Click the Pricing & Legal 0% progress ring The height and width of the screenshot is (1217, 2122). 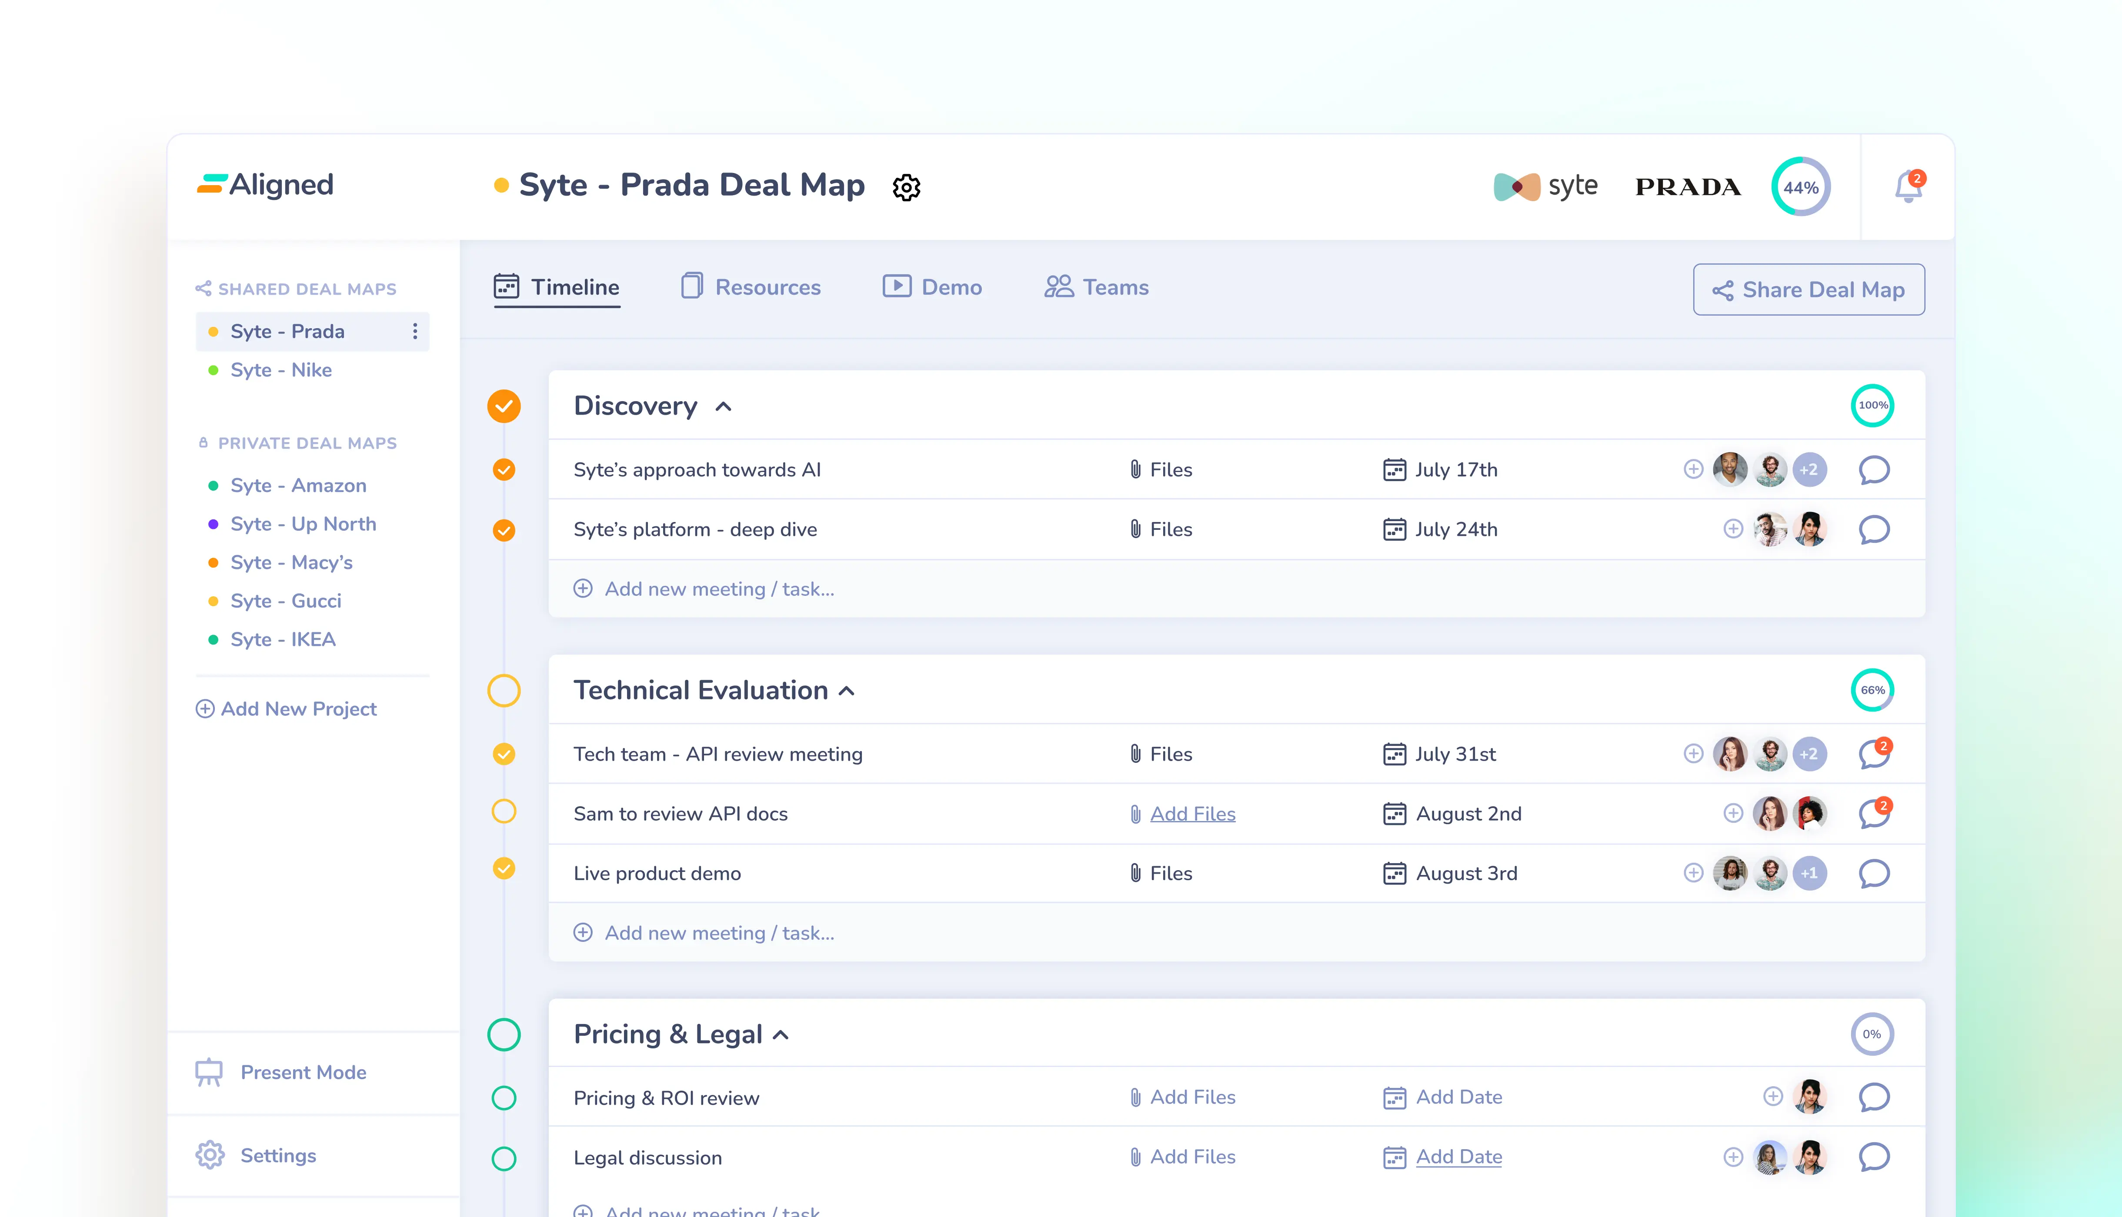(x=1872, y=1035)
